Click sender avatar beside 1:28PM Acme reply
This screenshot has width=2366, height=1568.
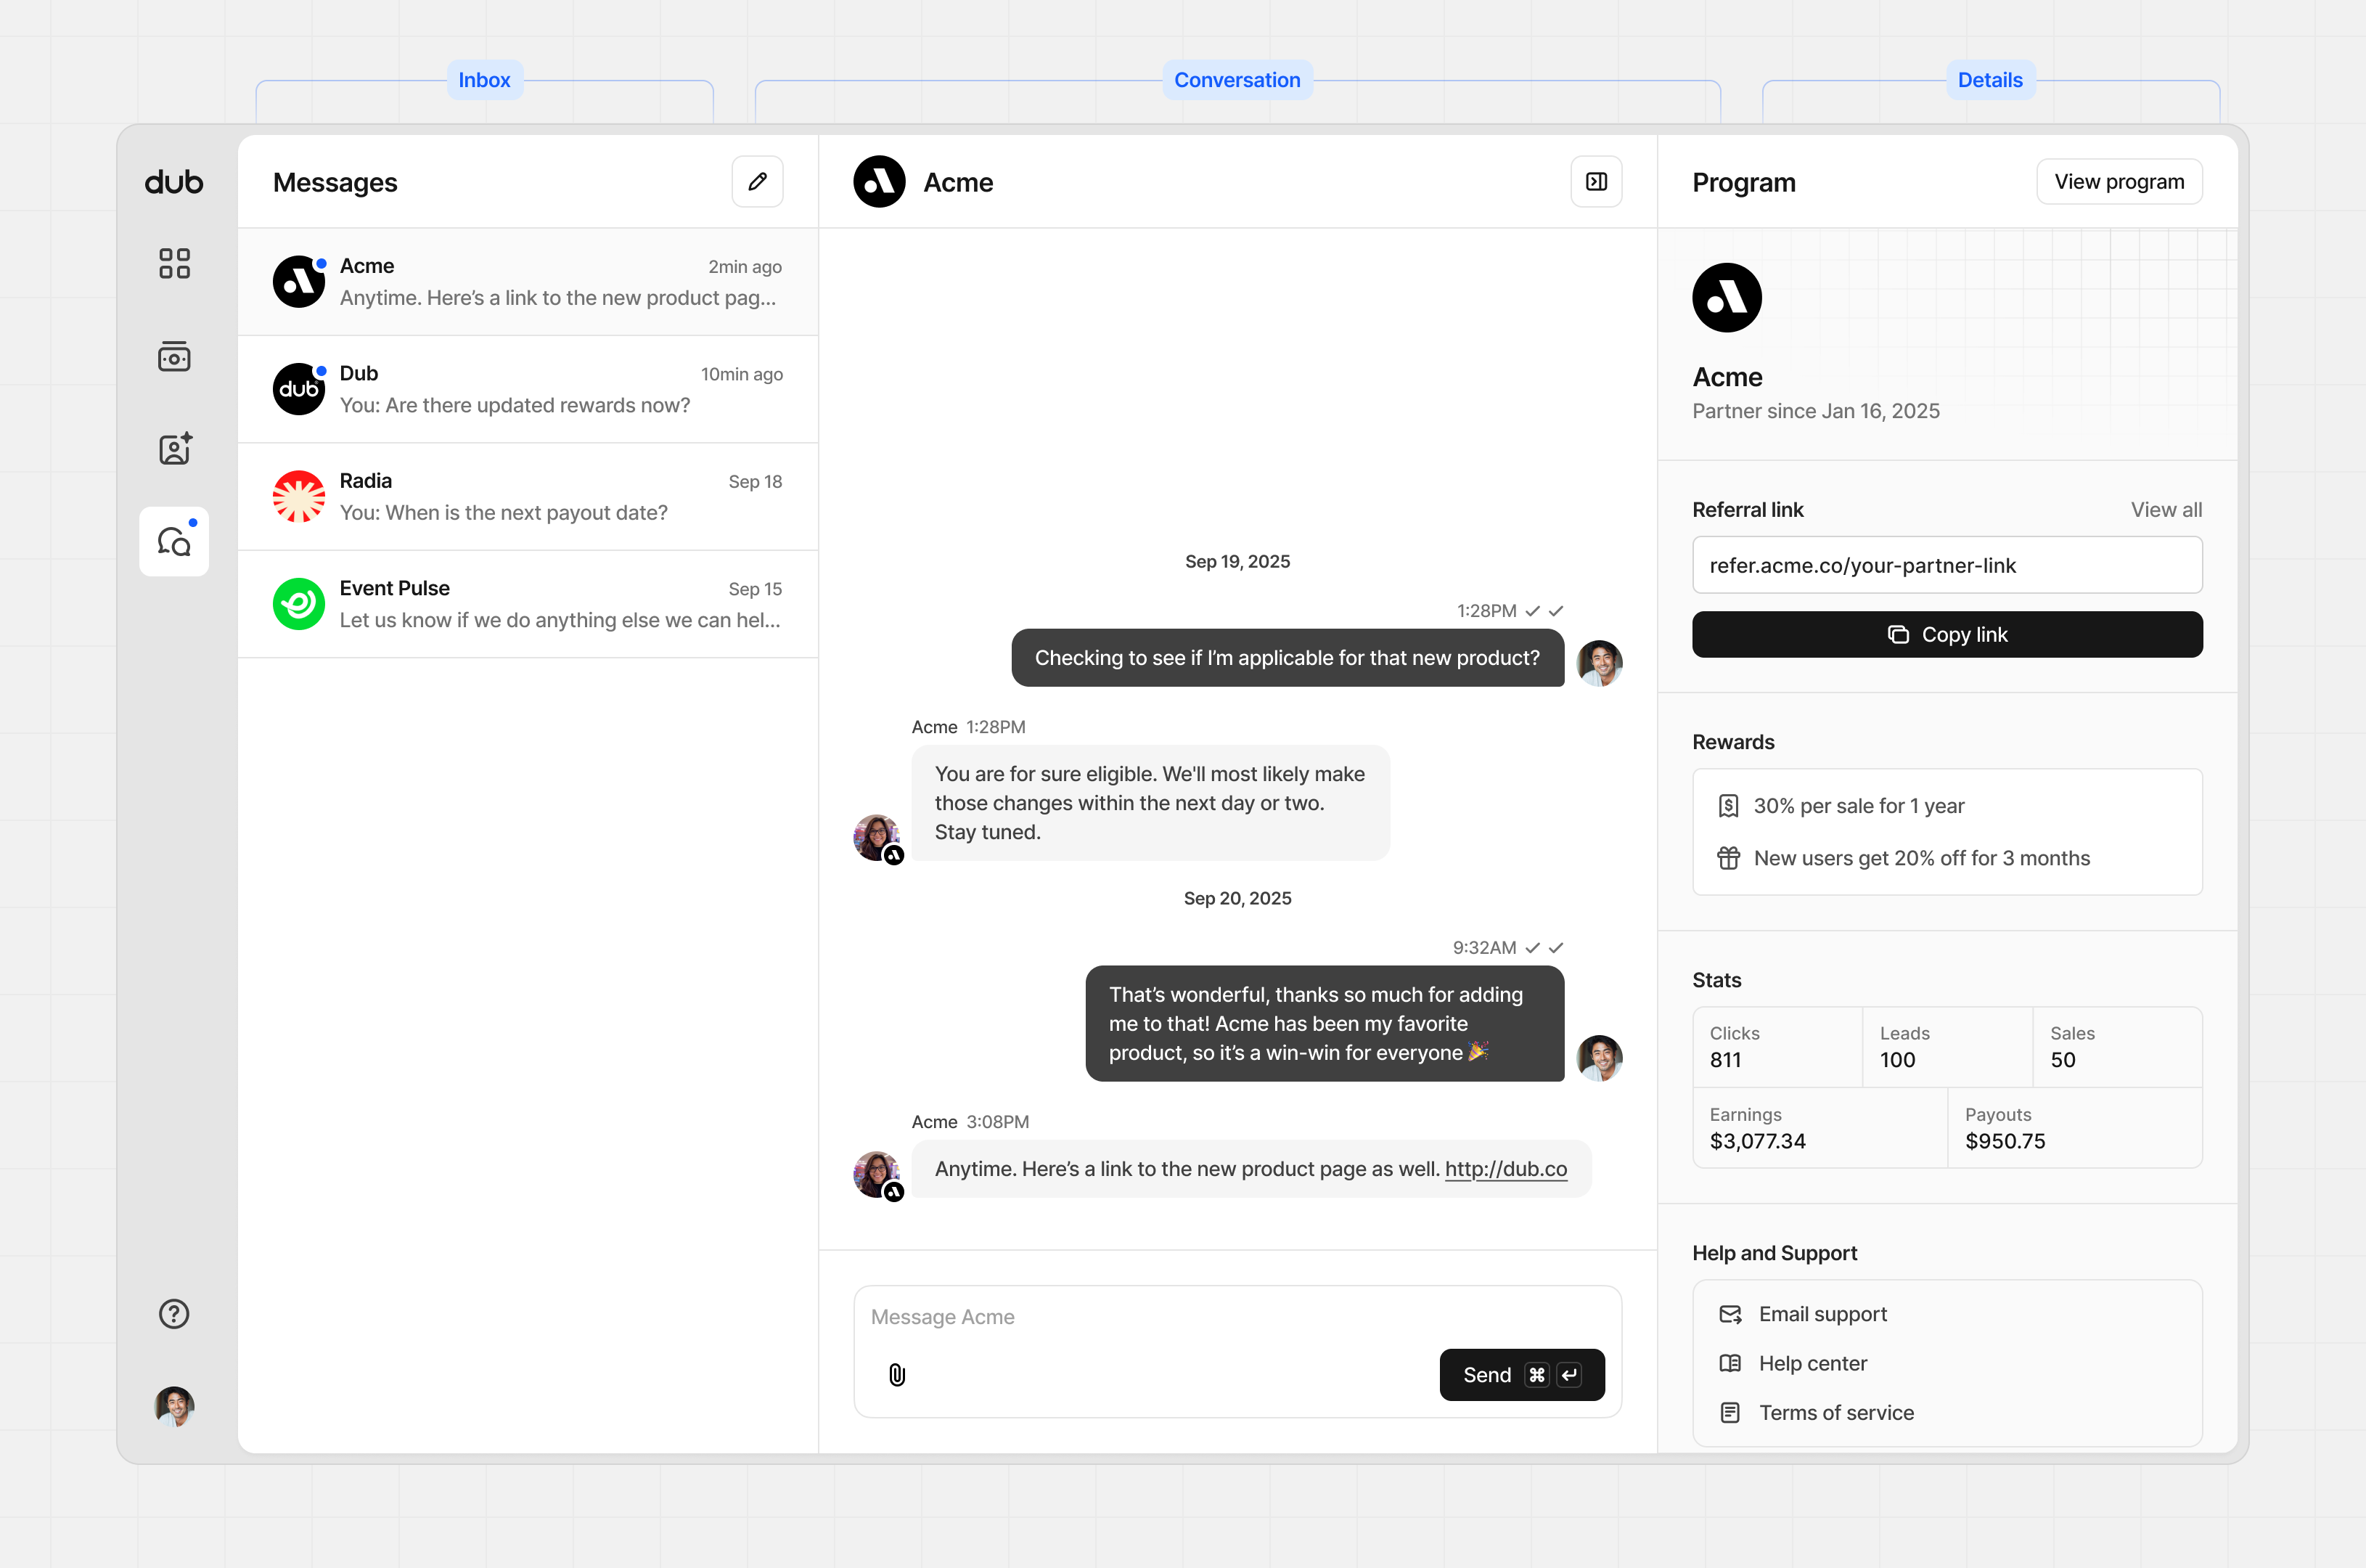click(877, 838)
